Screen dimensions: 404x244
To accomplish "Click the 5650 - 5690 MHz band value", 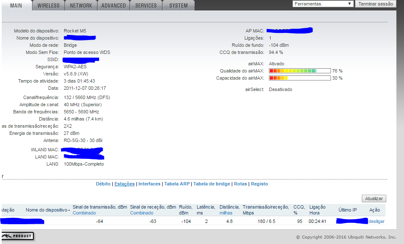I will [81, 112].
